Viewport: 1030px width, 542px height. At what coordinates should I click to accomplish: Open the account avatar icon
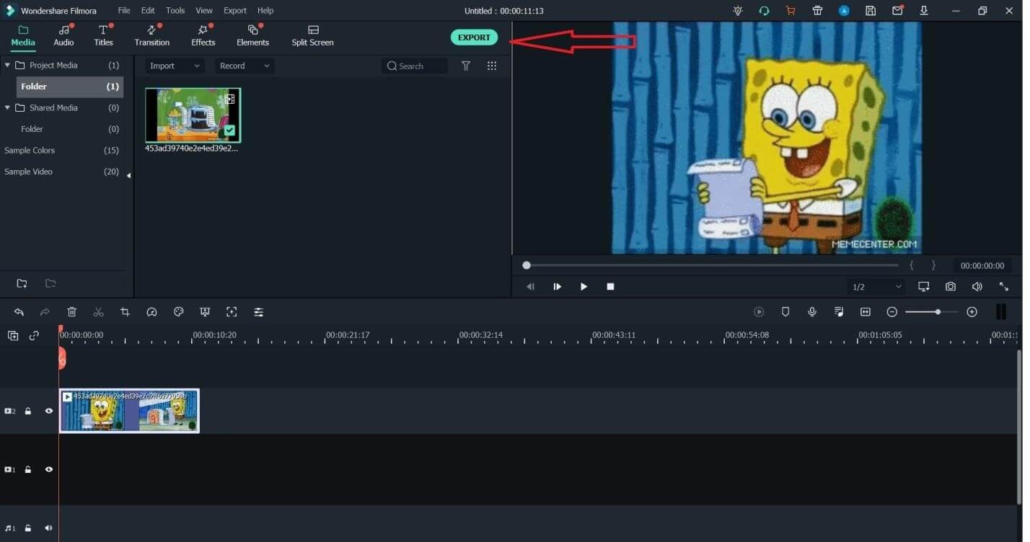844,11
